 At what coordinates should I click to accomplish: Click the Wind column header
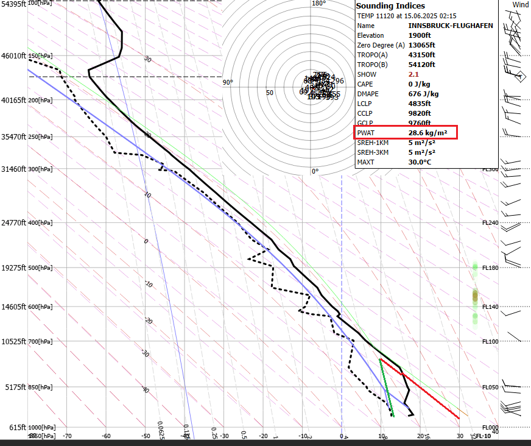pyautogui.click(x=520, y=5)
